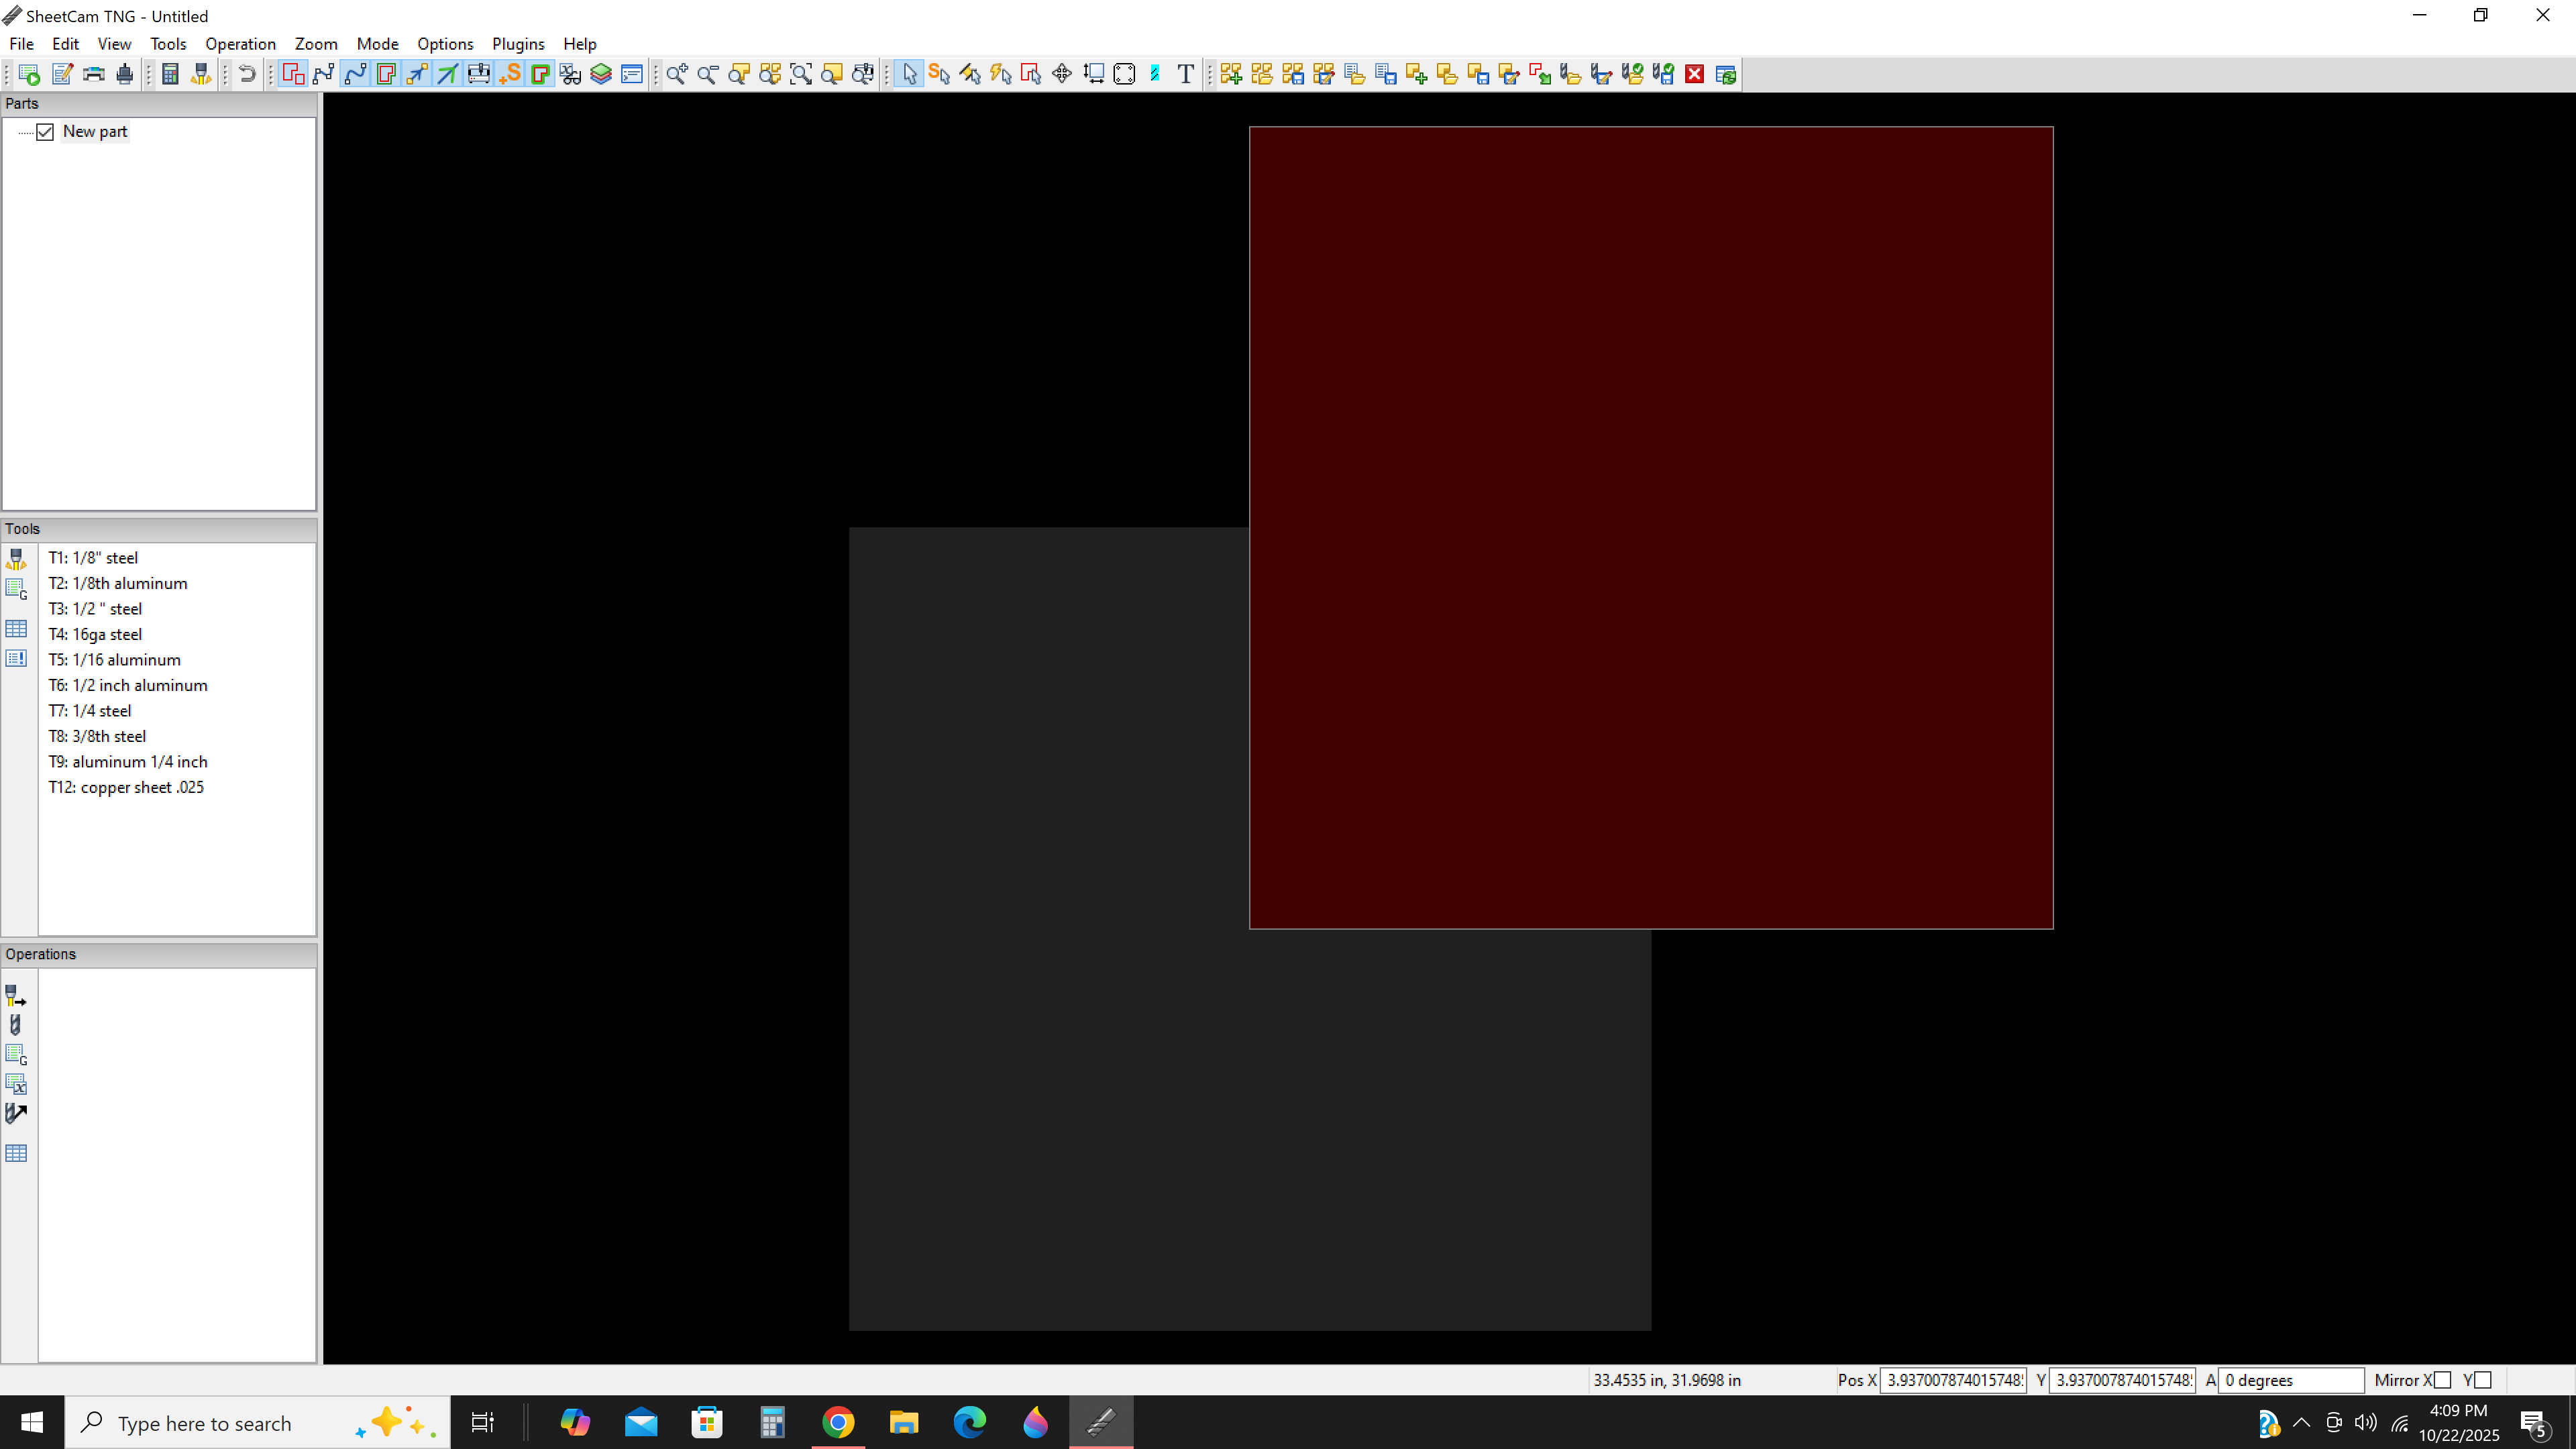Click the Undo arrow in toolbar
This screenshot has height=1449, width=2576.
[x=247, y=74]
